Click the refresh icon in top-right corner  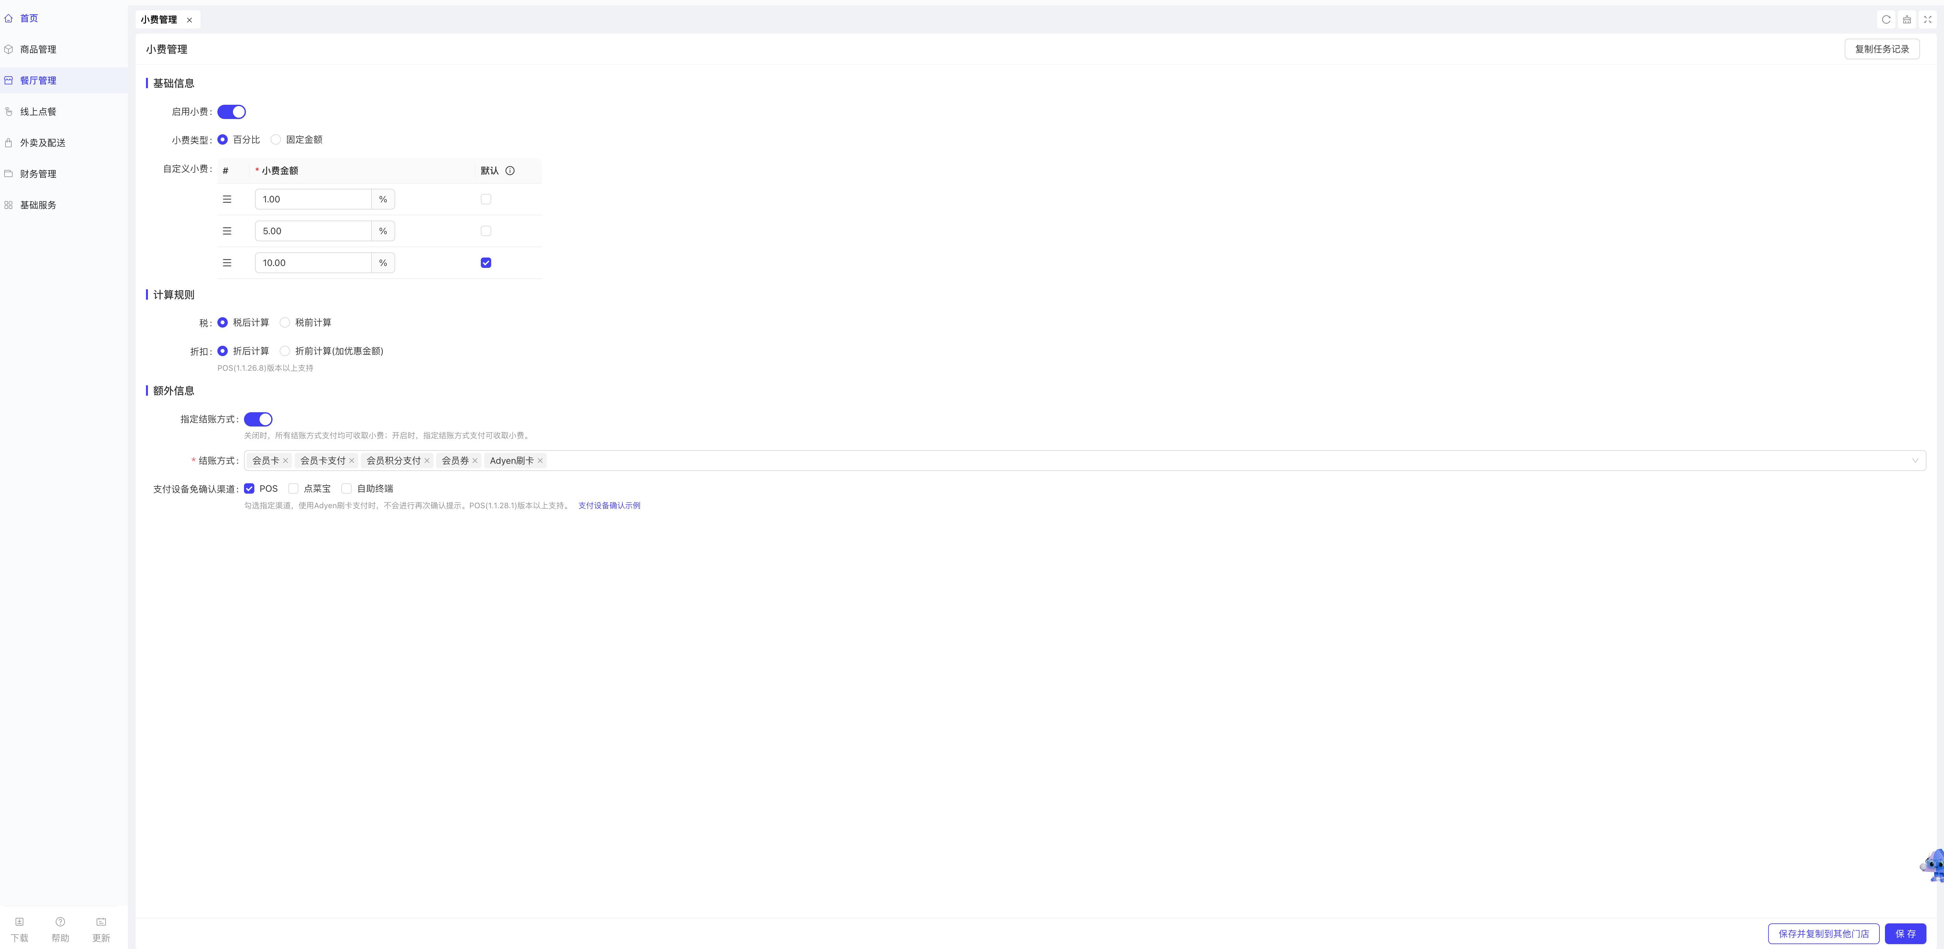click(x=1886, y=19)
